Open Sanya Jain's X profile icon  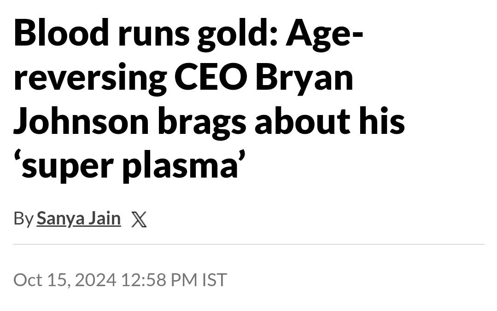(139, 219)
